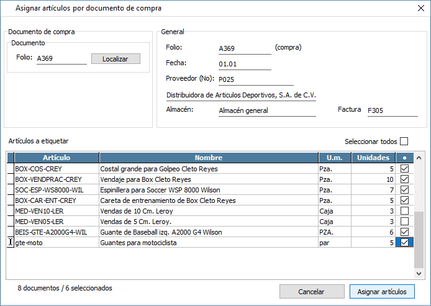Select the BEIS-GTE-A2000G4-WIL article row
Screen dimensions: 431x306
point(56,232)
